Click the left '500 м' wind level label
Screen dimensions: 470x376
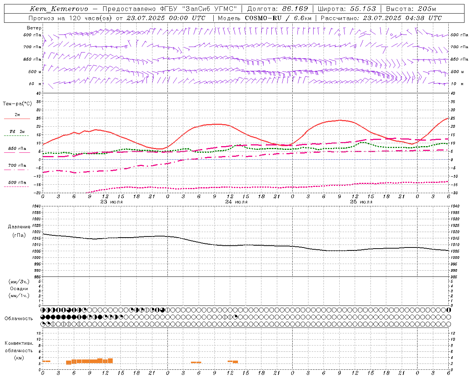click(35, 72)
